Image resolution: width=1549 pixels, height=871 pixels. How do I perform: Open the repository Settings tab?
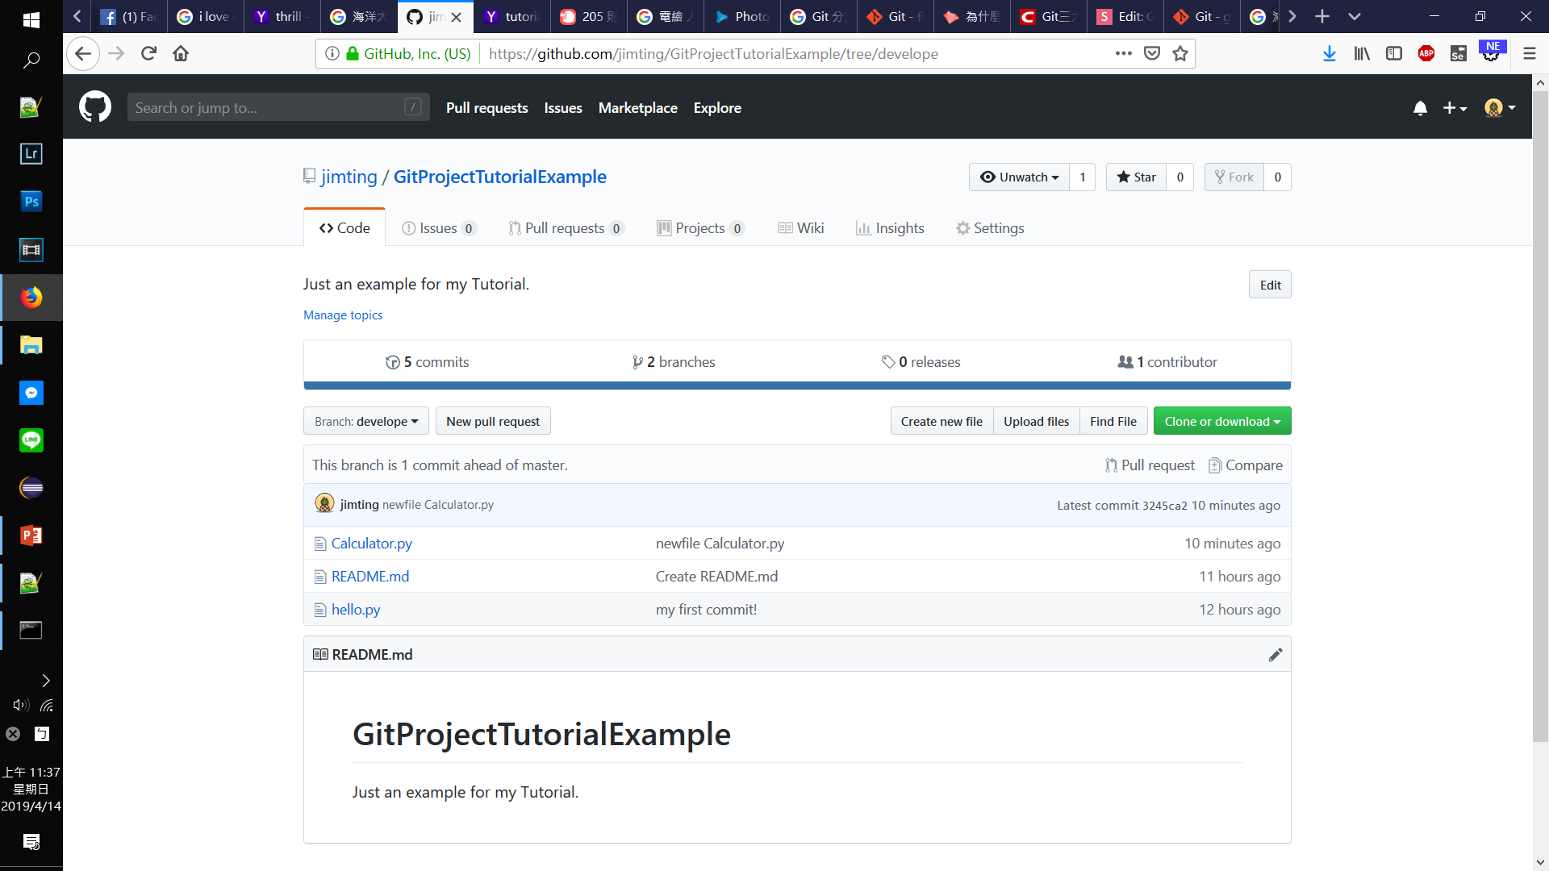(x=990, y=228)
